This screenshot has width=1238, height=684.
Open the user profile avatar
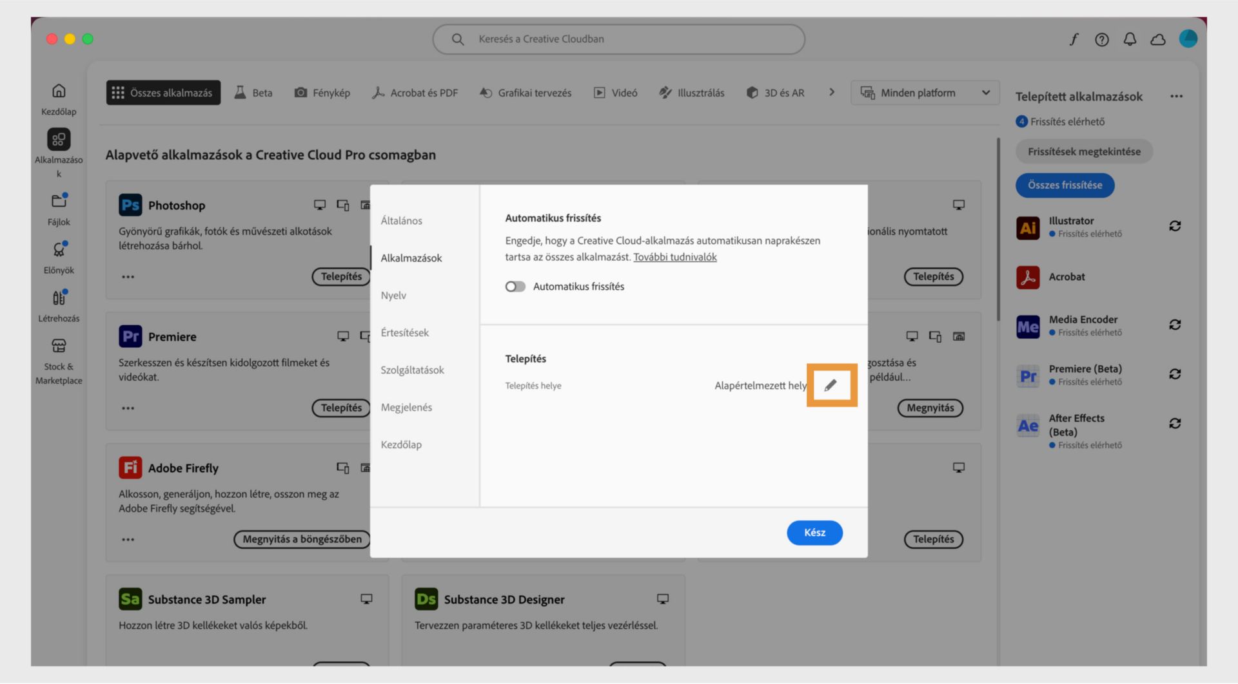click(x=1188, y=39)
